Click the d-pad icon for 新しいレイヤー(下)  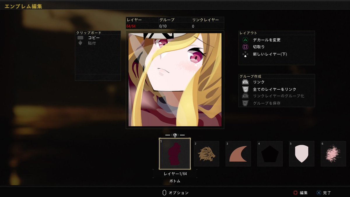coord(245,54)
